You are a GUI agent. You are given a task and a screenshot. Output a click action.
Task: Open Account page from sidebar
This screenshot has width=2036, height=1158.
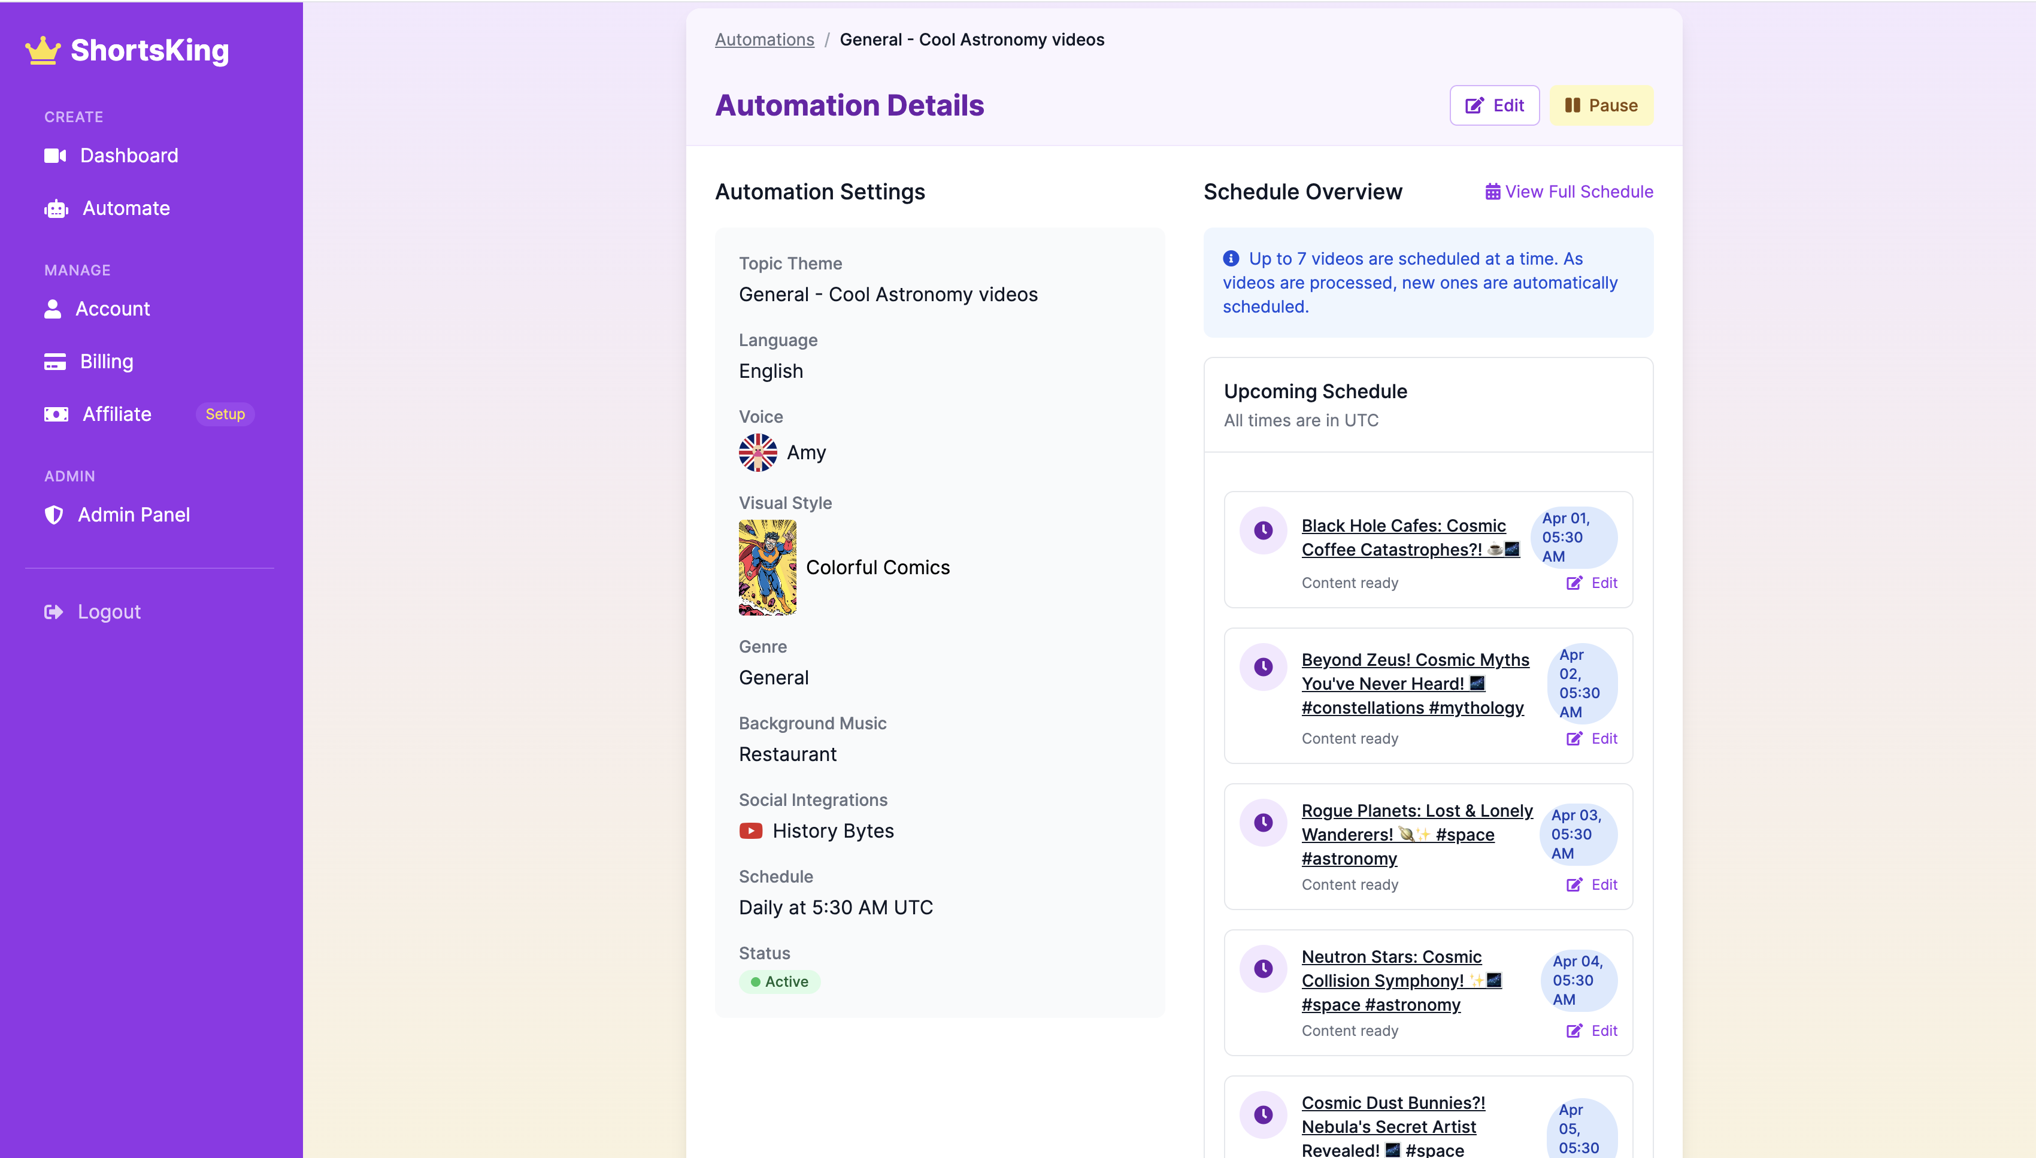click(112, 308)
